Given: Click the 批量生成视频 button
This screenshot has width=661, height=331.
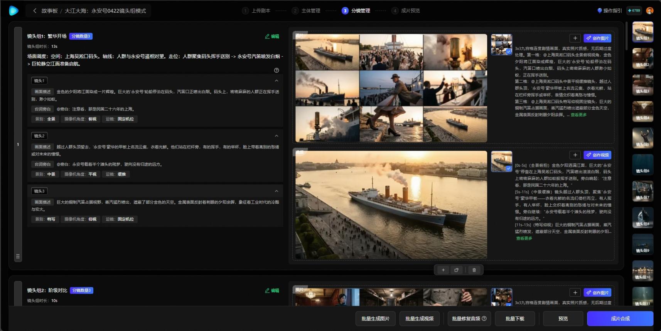Looking at the screenshot, I should pyautogui.click(x=420, y=319).
